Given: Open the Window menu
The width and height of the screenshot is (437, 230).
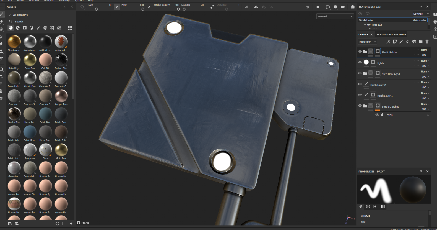Looking at the screenshot, I should pos(34,1).
